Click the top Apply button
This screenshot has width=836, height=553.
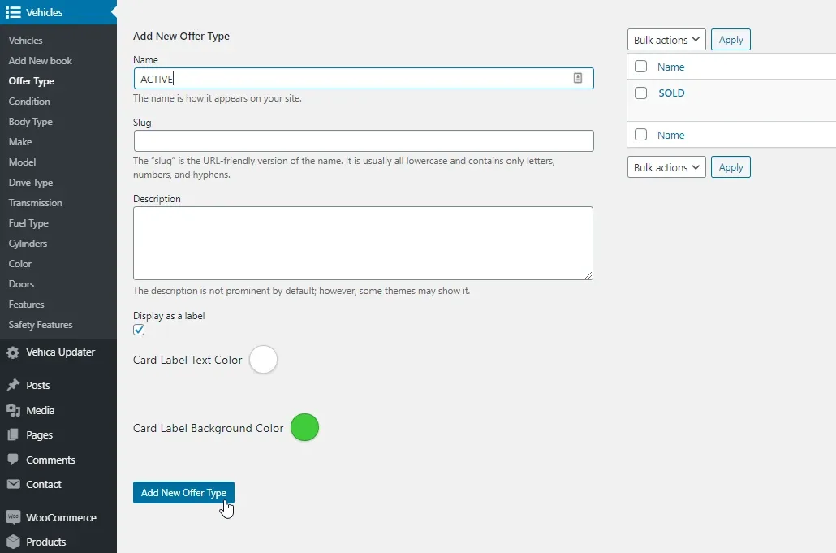[730, 40]
